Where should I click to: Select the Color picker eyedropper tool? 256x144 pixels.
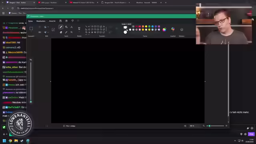pyautogui.click(x=66, y=32)
